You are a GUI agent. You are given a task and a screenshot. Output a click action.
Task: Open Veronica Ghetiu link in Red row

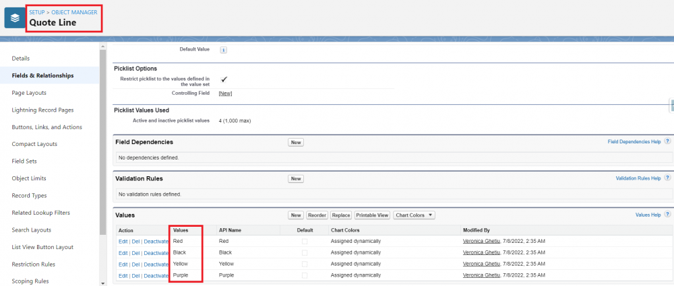(481, 241)
